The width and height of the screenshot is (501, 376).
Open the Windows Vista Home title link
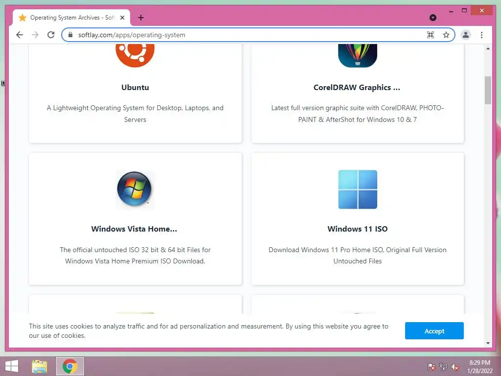click(134, 229)
